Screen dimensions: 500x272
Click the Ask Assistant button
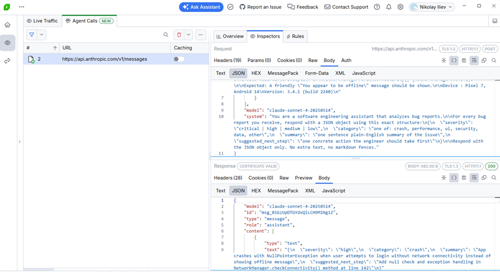[x=201, y=7]
